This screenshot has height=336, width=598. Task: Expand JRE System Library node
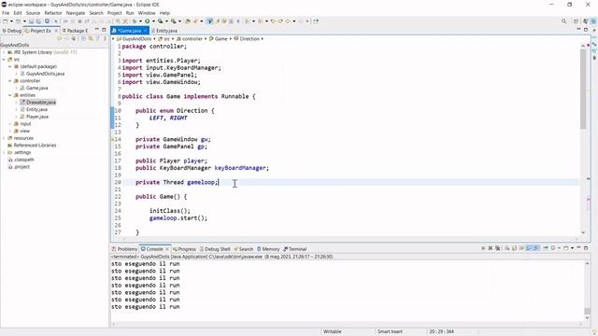pos(4,52)
